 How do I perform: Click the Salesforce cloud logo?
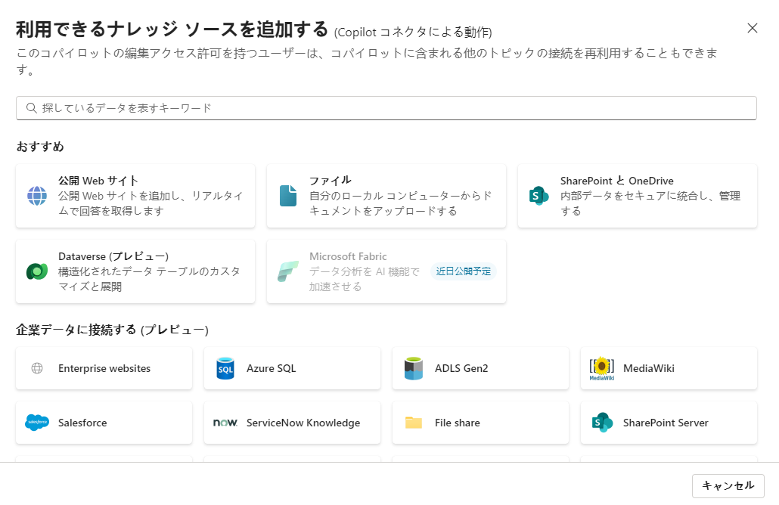(38, 423)
